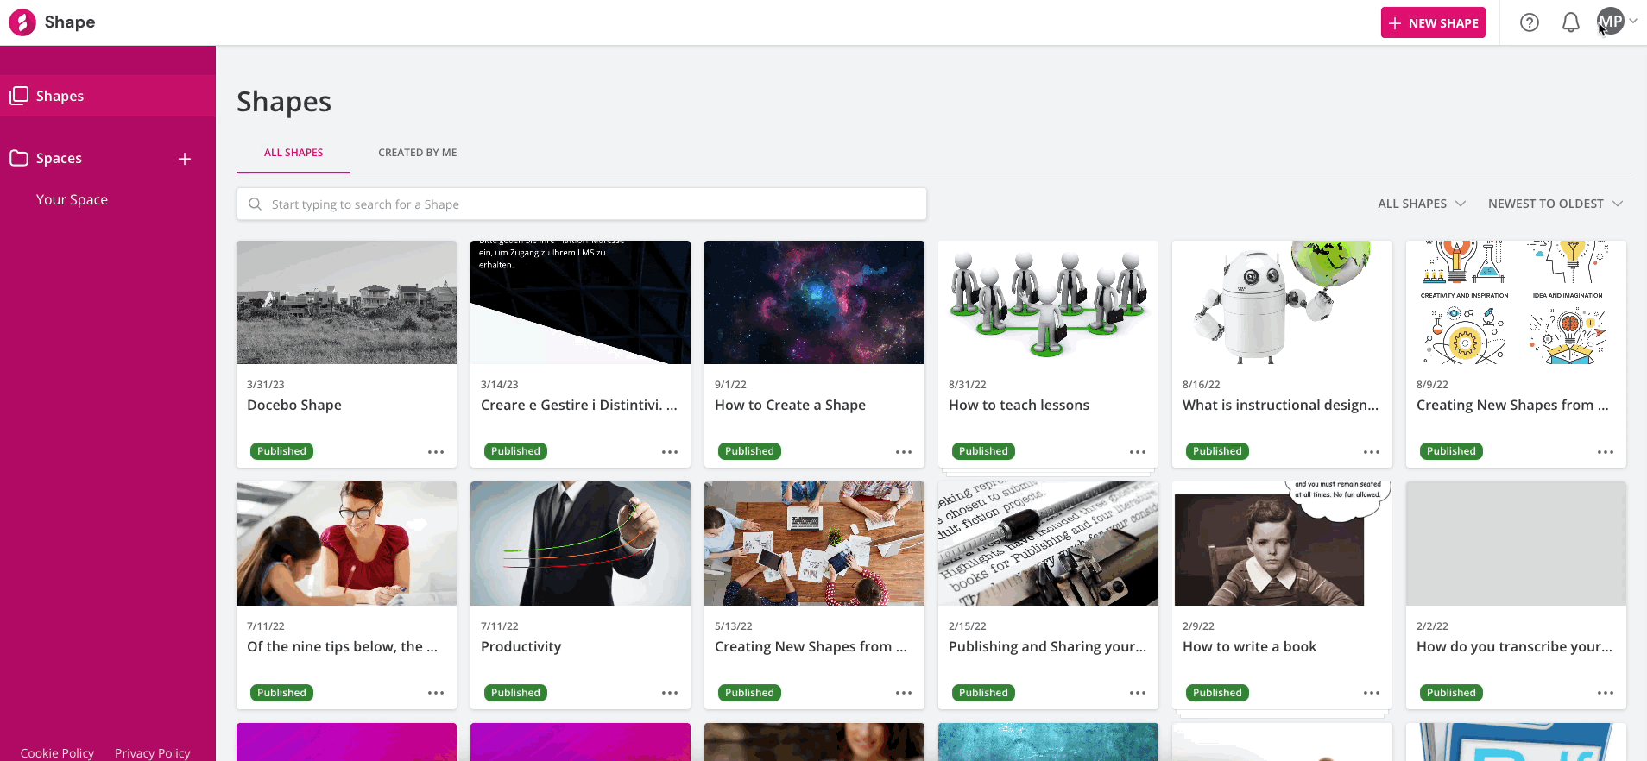Open the help question mark icon
The image size is (1647, 761).
pyautogui.click(x=1530, y=22)
